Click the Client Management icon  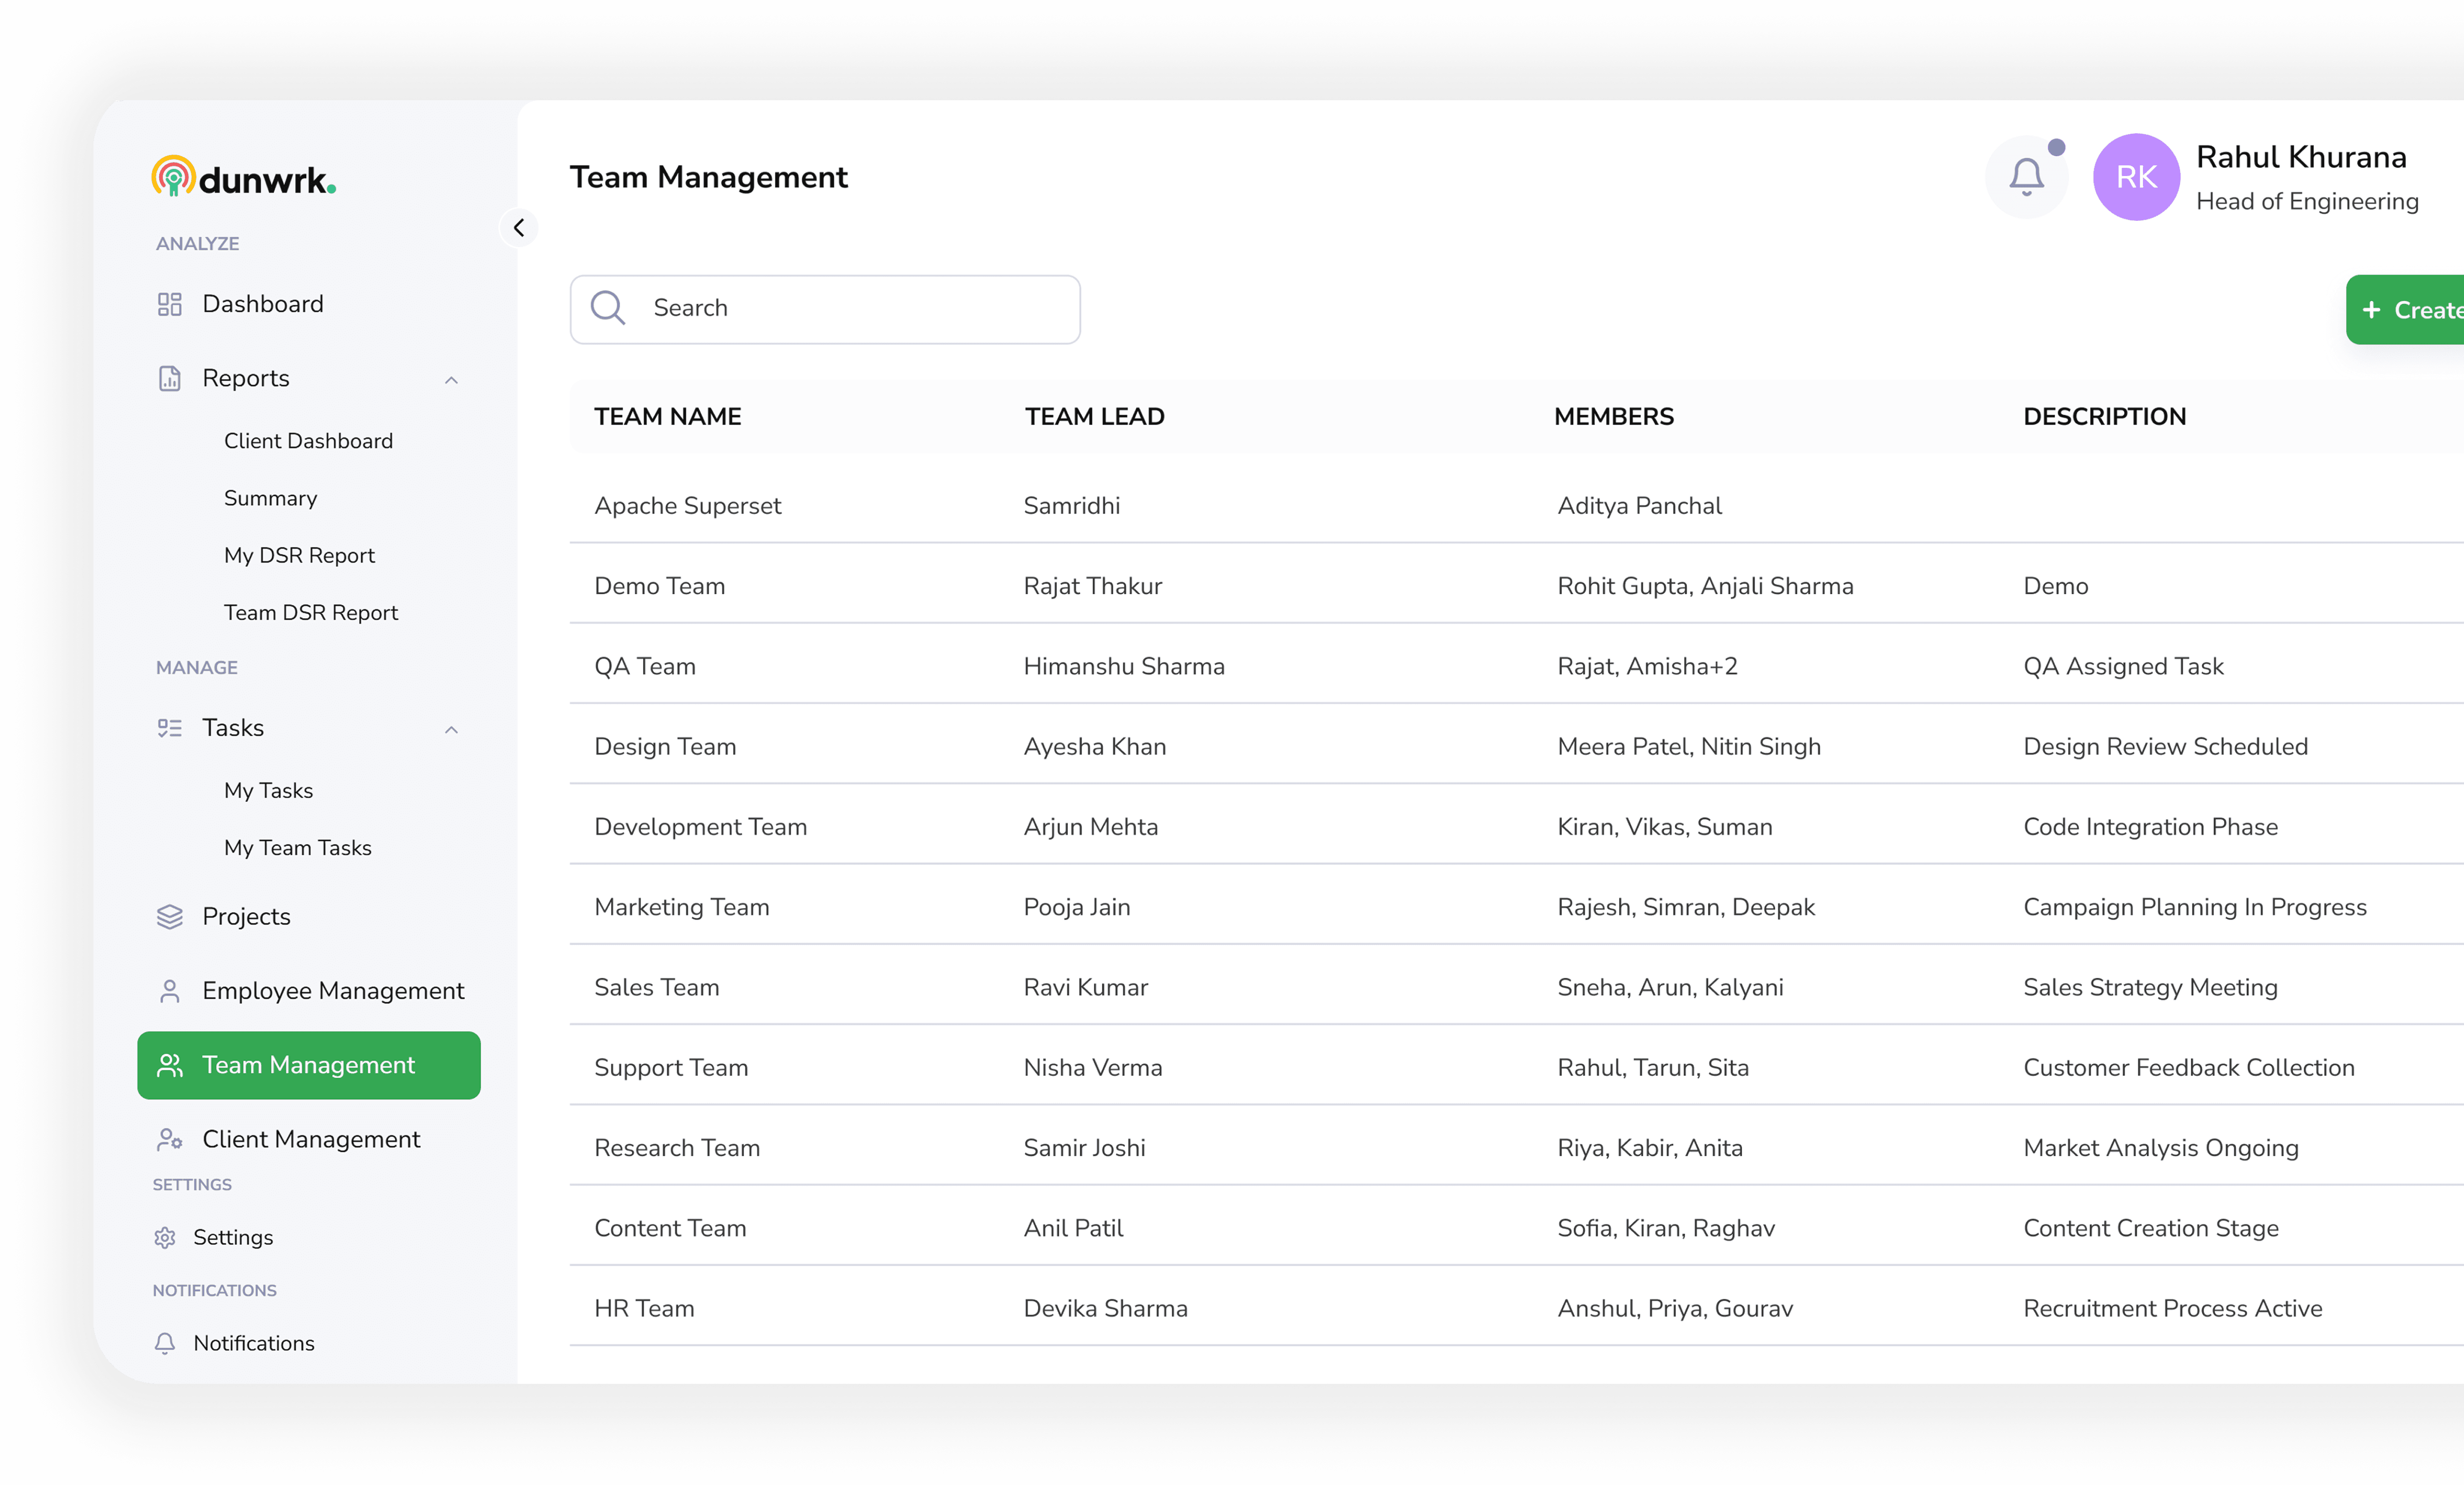point(169,1139)
